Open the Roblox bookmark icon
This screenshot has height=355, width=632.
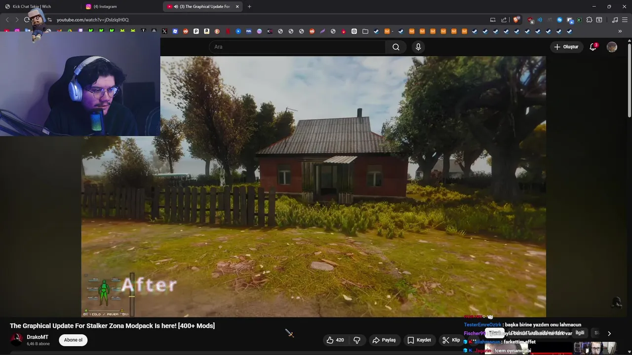tap(175, 31)
